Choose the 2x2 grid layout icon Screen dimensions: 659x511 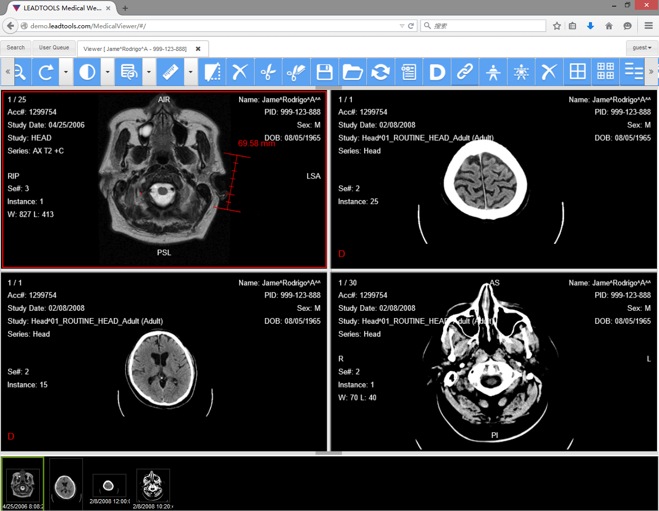577,72
